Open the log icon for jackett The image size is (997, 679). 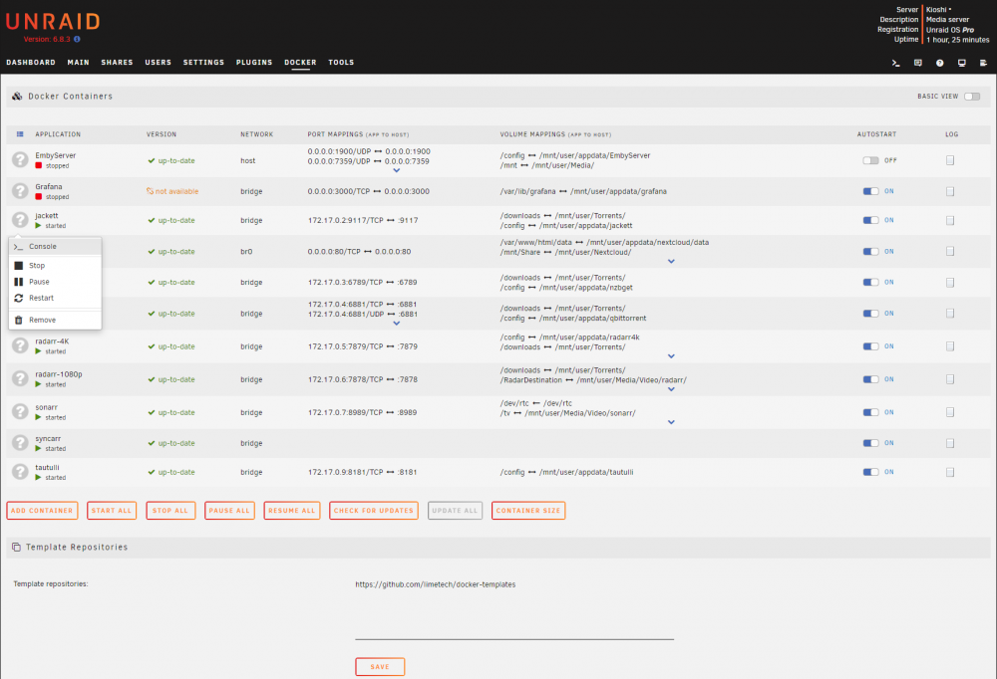click(x=950, y=220)
